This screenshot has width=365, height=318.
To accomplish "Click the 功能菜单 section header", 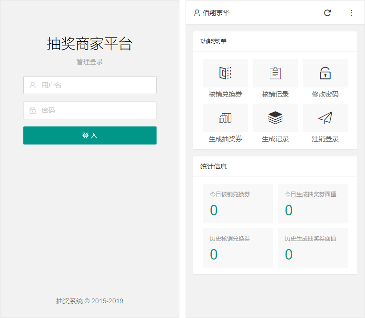I will coord(214,41).
